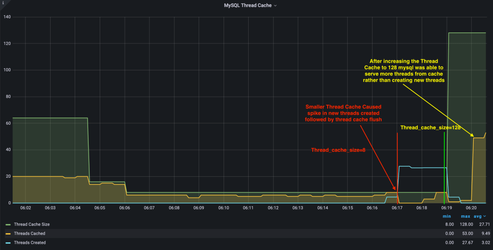Click the panel info icon in corner

click(2, 2)
